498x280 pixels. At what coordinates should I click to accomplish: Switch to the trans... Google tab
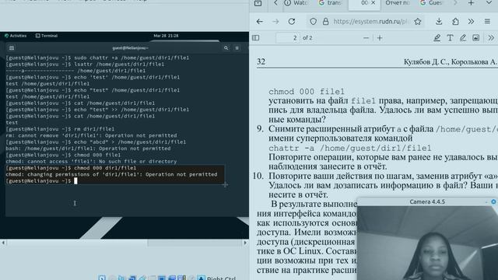pos(330,3)
